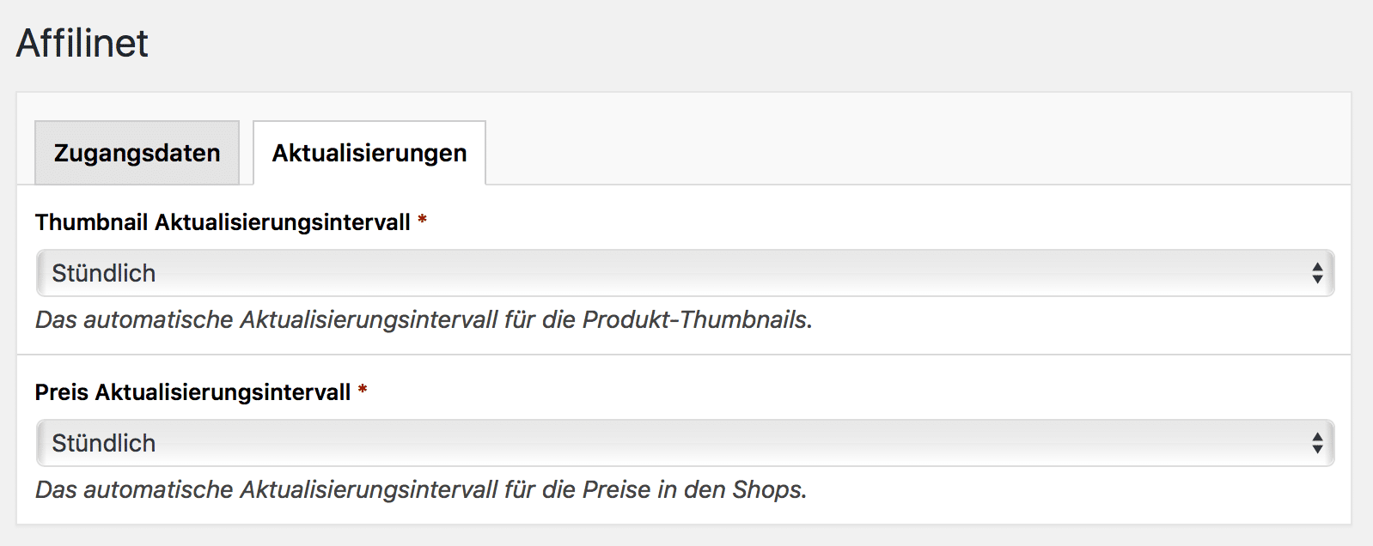Click the Stündlich value in the second dropdown
1373x546 pixels.
click(105, 442)
